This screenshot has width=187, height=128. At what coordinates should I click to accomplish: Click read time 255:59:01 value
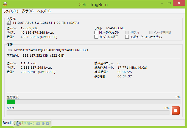[x=38, y=72]
